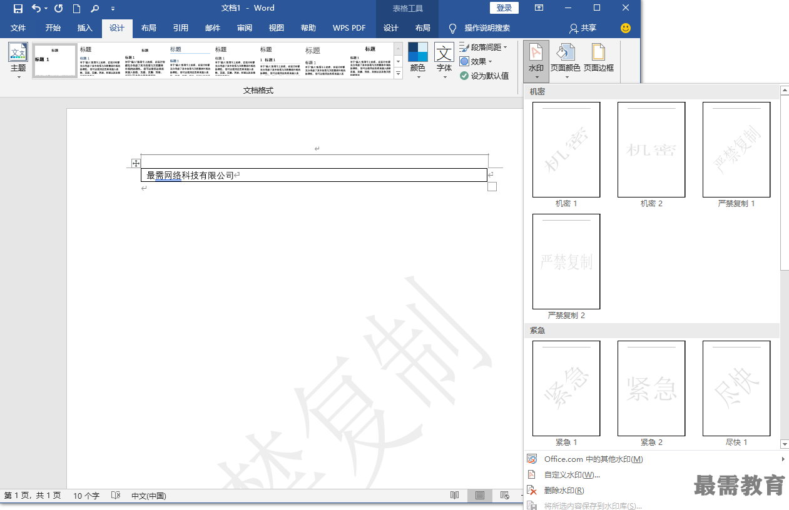Switch to the Insert (插入) tab
This screenshot has height=510, width=789.
[x=85, y=28]
